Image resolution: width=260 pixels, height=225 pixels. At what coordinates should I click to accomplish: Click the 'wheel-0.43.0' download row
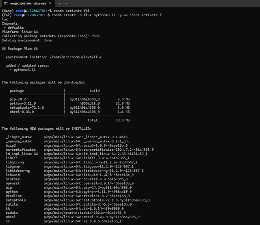point(69,112)
